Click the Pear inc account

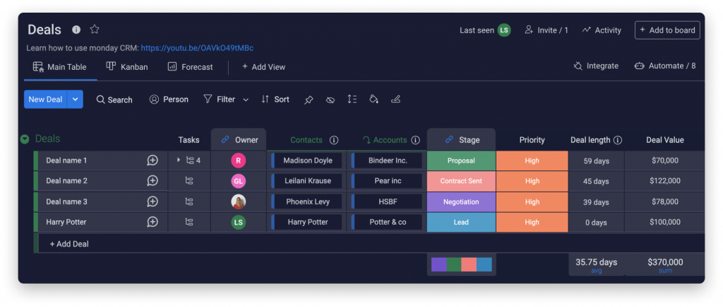click(x=388, y=181)
